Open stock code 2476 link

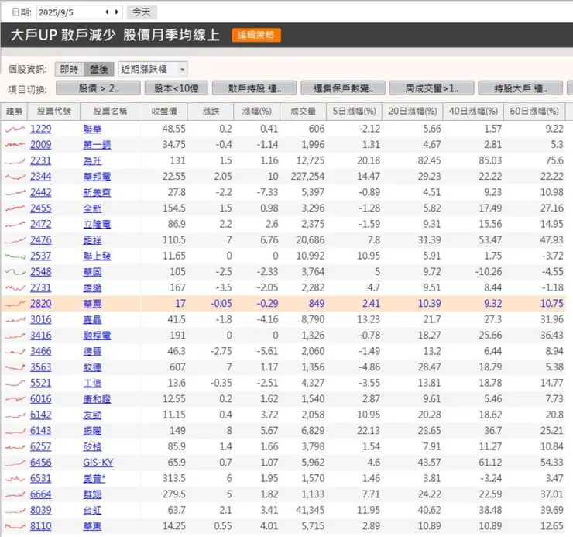40,240
